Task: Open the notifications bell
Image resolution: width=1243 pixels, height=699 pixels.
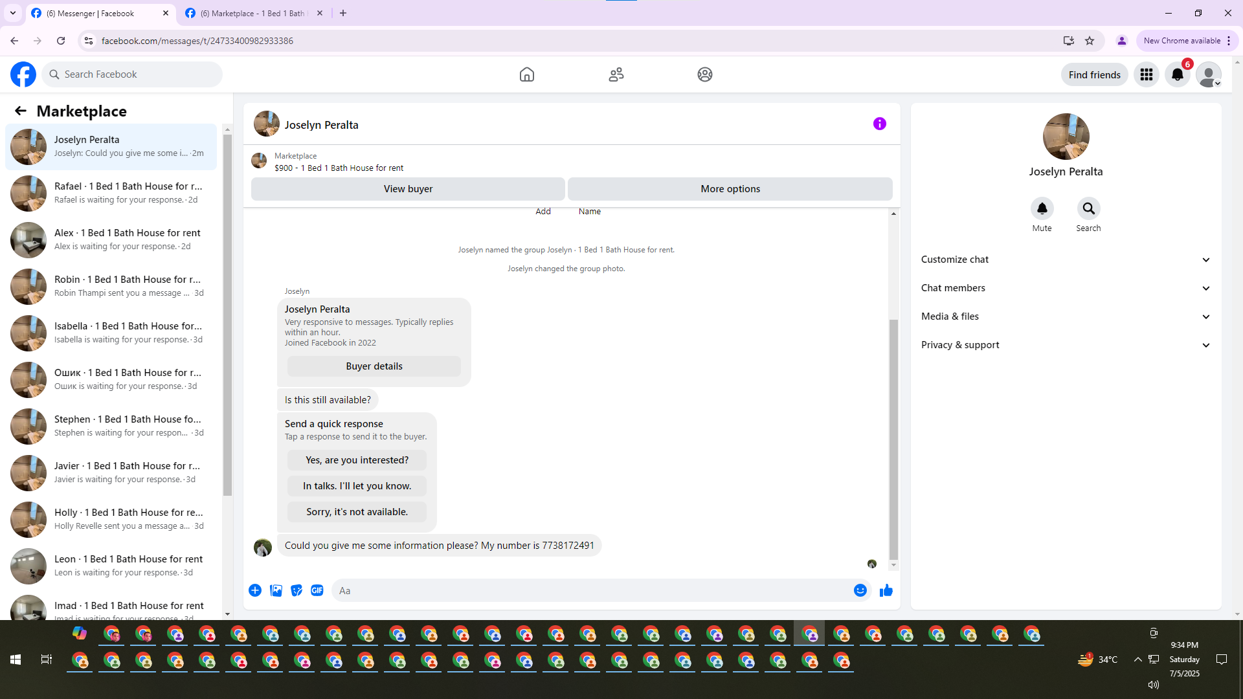Action: click(x=1177, y=74)
